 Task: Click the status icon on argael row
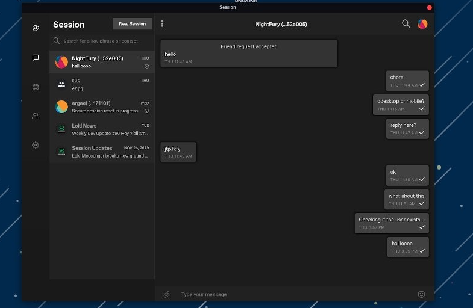pos(146,111)
